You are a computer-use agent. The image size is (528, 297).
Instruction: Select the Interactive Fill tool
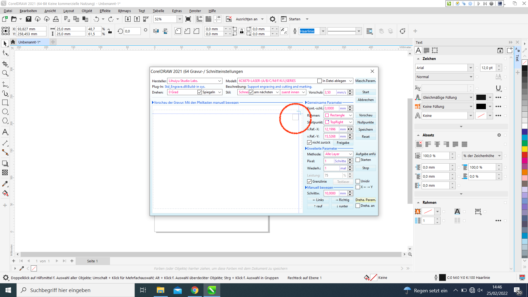point(5,193)
